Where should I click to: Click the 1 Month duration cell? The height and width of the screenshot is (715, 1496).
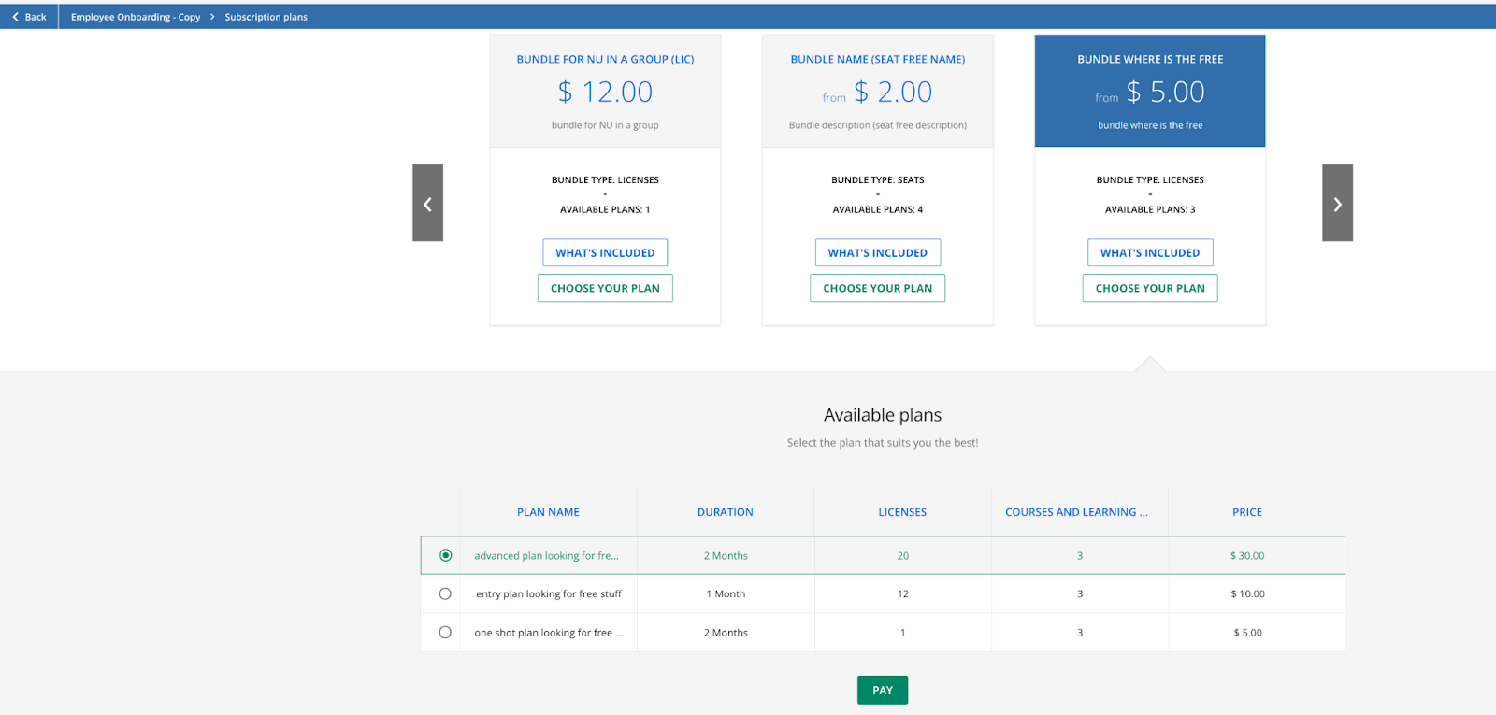726,593
